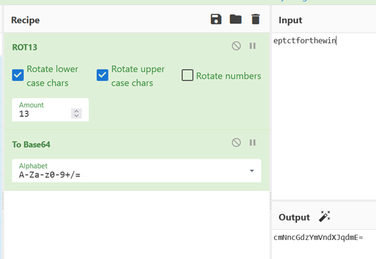Click the Output magic wand icon
The width and height of the screenshot is (376, 259).
325,217
